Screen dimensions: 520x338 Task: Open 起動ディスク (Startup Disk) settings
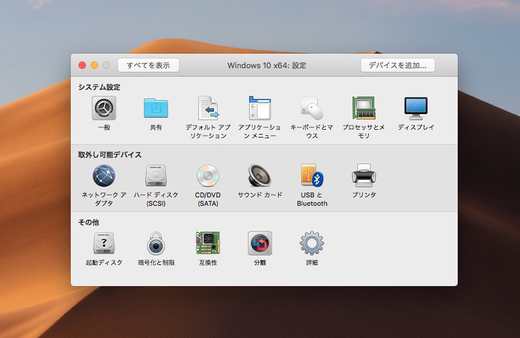point(104,243)
